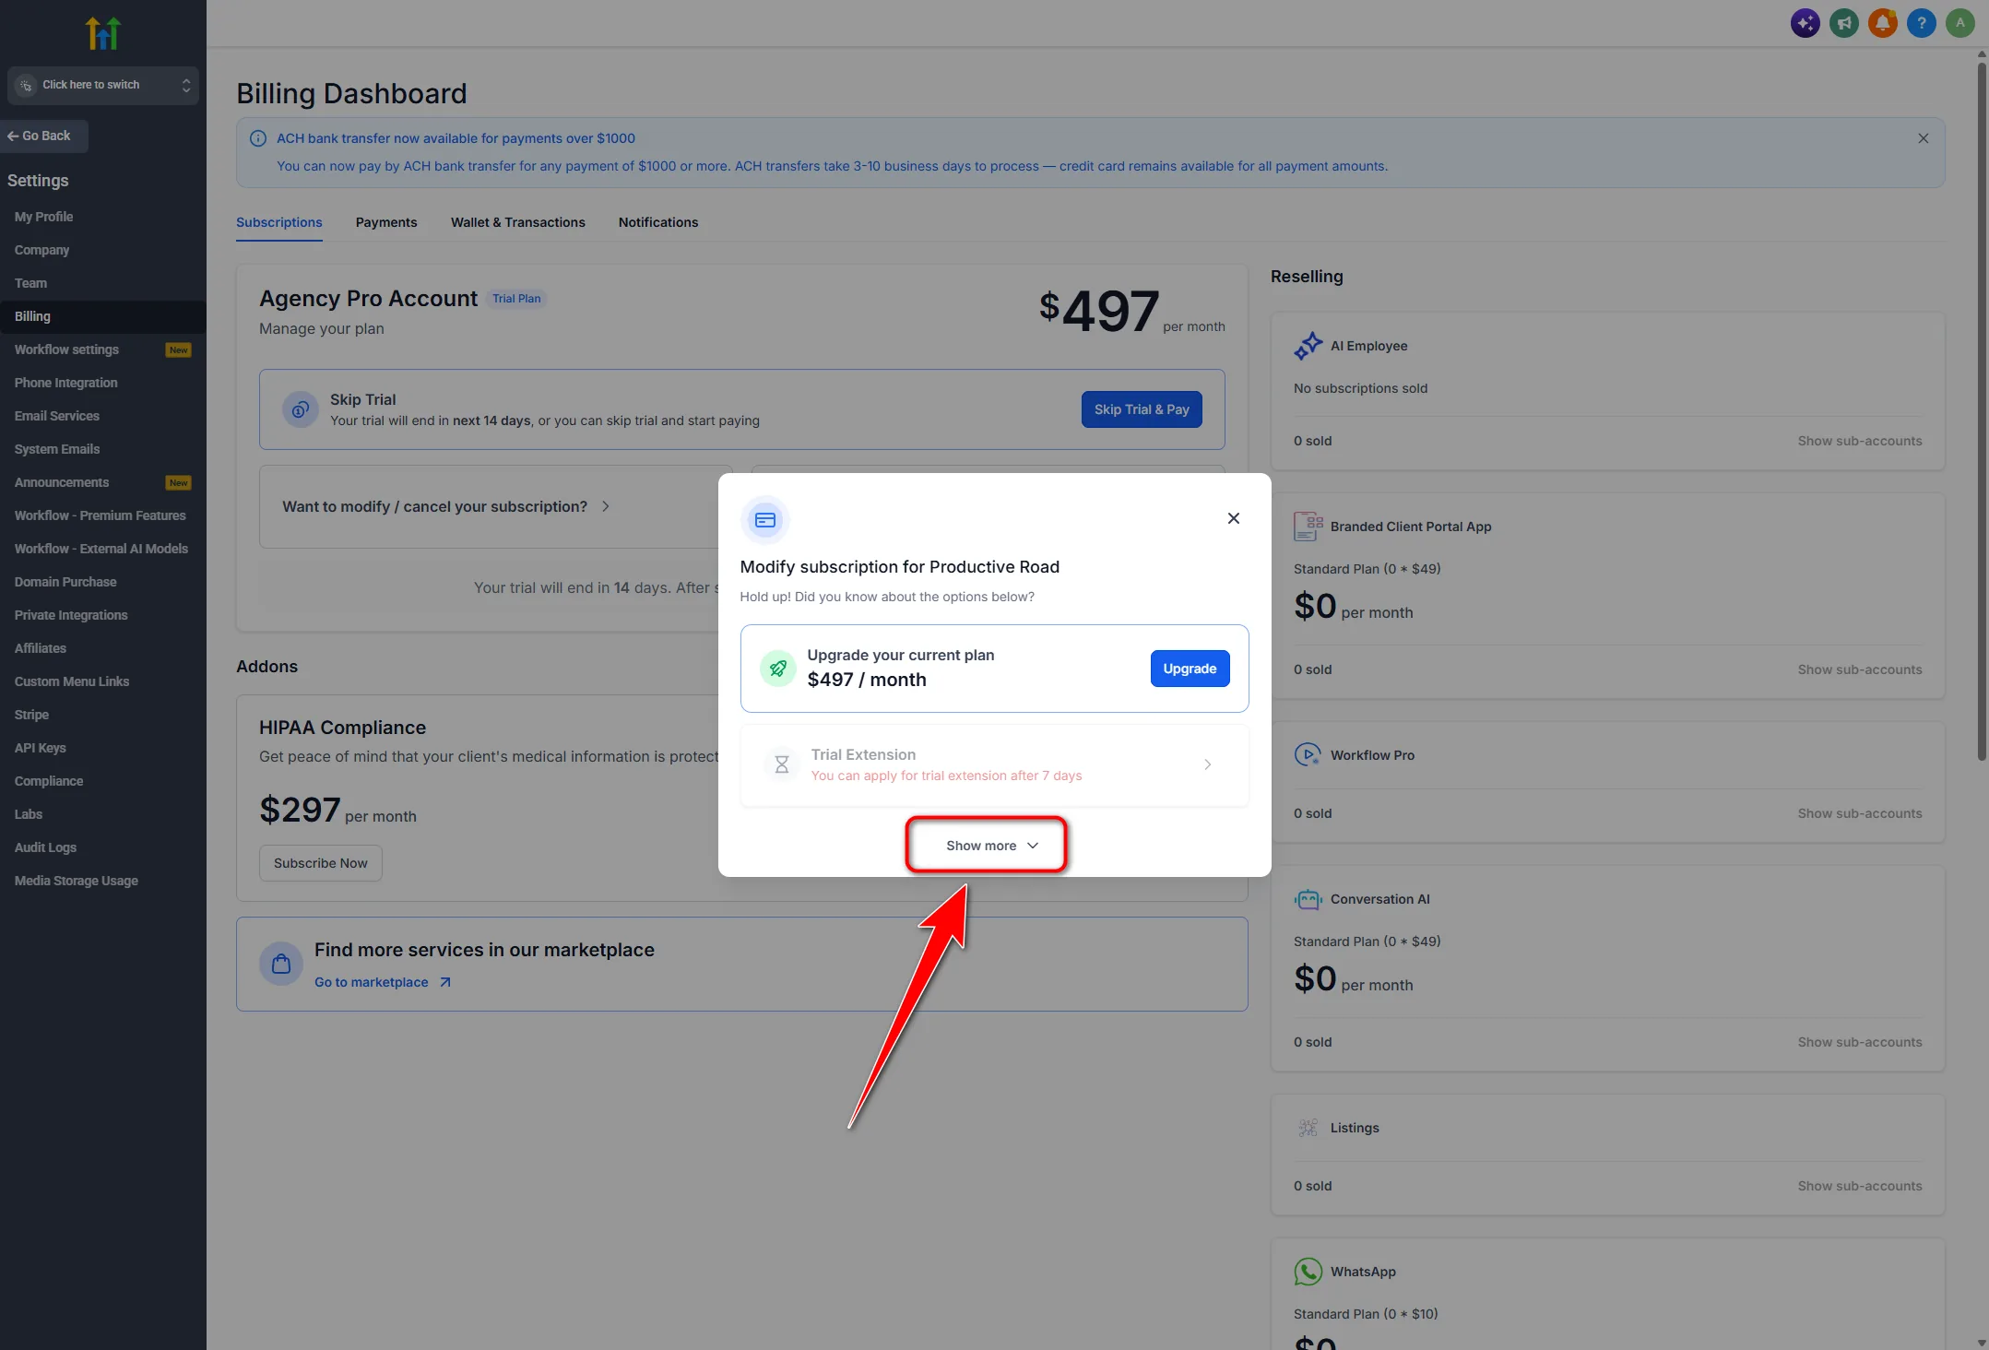The width and height of the screenshot is (1989, 1350).
Task: Expand the Show more options in dialog
Action: pyautogui.click(x=991, y=846)
